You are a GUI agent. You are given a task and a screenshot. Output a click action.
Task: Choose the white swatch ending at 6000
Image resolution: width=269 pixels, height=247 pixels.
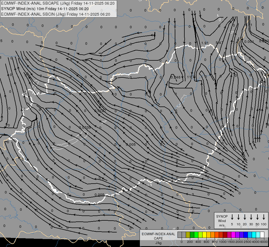262,235
